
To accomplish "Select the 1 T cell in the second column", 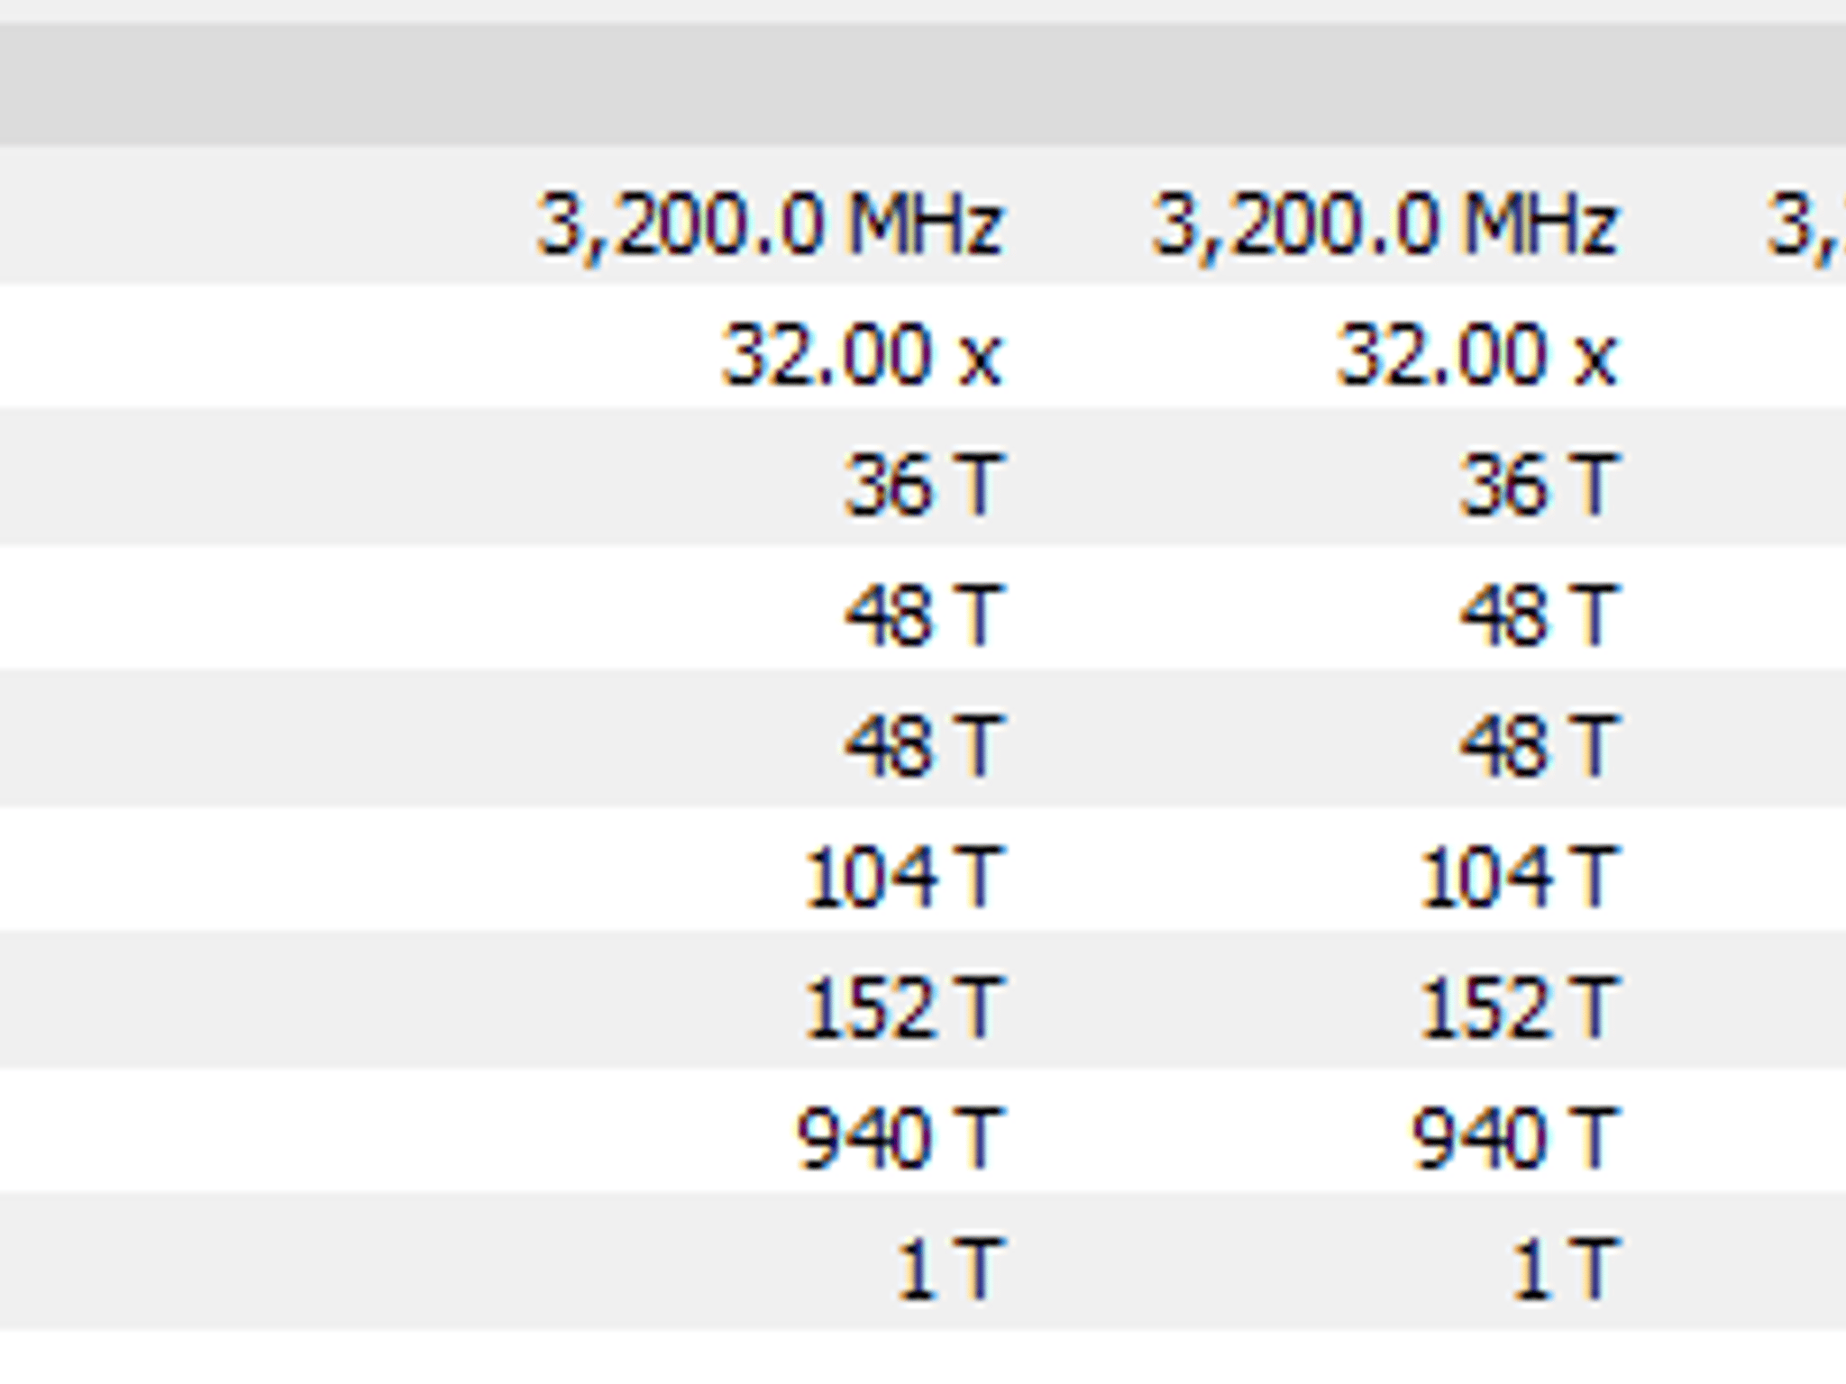I will point(1567,1269).
